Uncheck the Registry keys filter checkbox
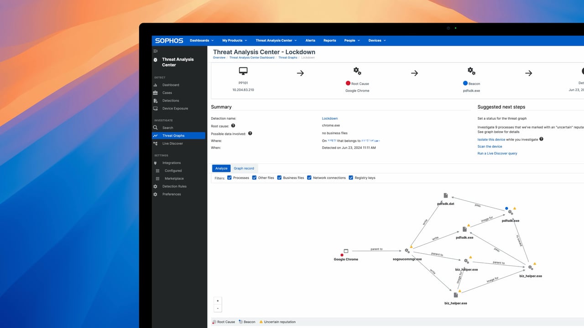584x328 pixels. [x=351, y=178]
